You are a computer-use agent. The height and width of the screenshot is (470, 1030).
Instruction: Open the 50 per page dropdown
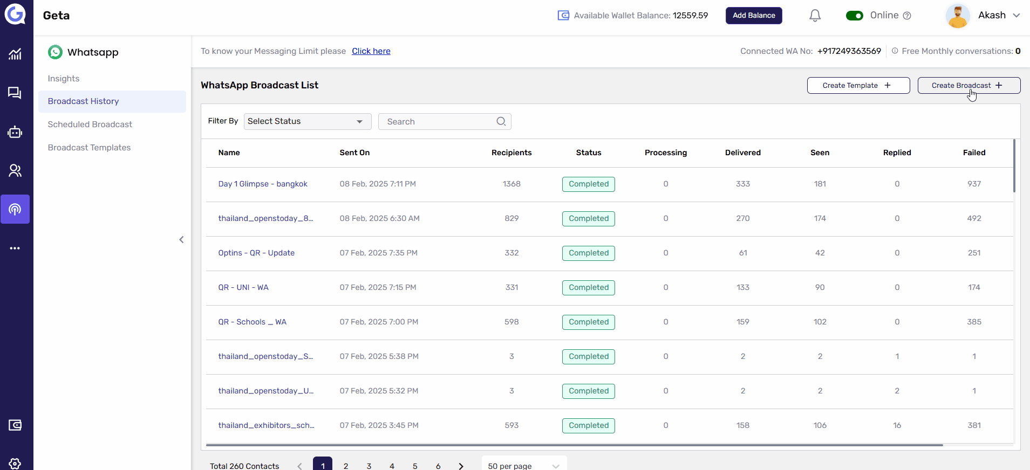(523, 465)
